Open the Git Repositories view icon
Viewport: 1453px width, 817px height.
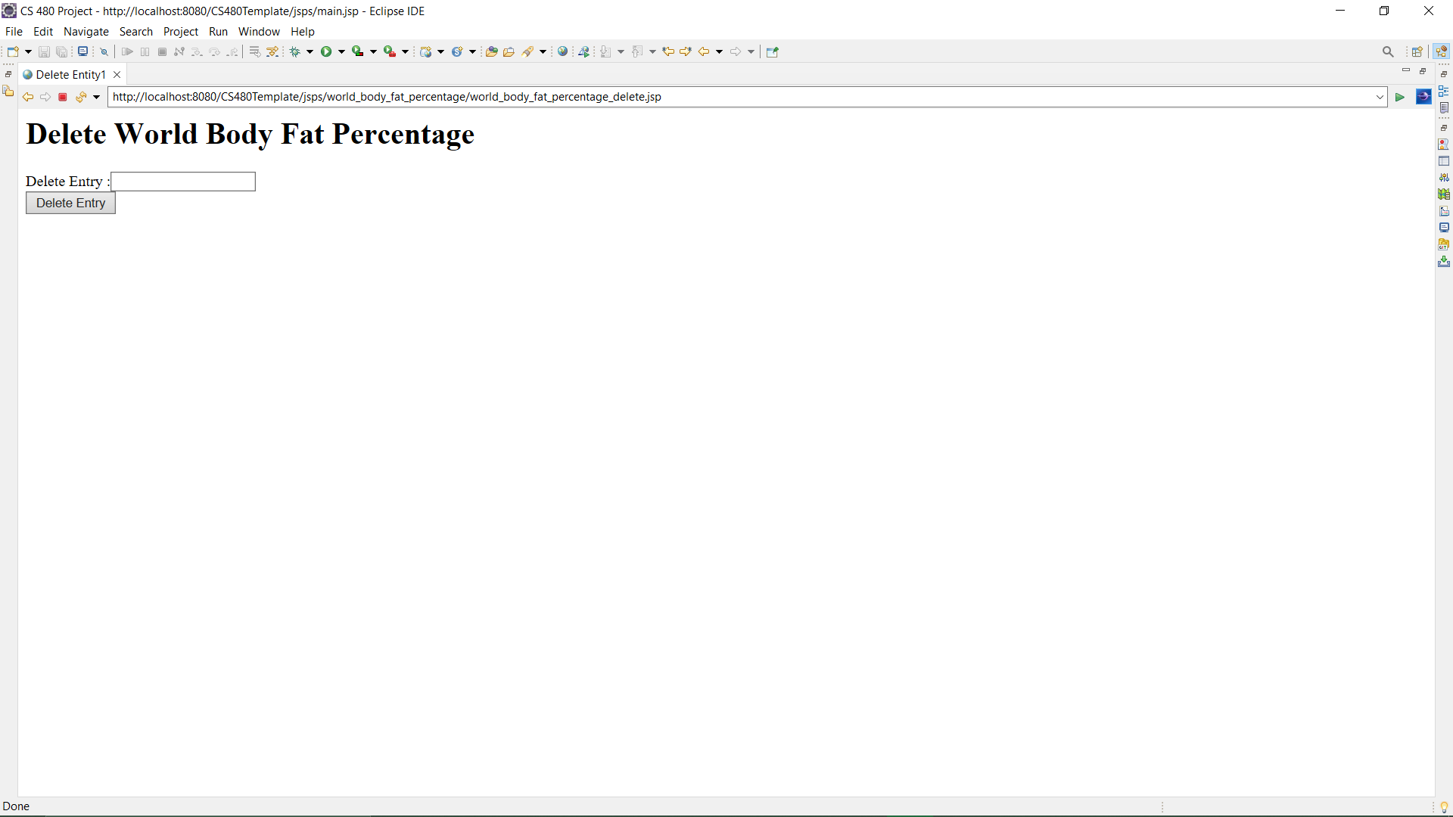coord(1444,244)
